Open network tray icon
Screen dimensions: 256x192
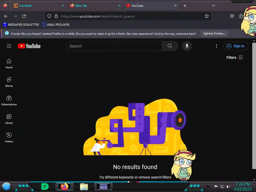(222, 186)
